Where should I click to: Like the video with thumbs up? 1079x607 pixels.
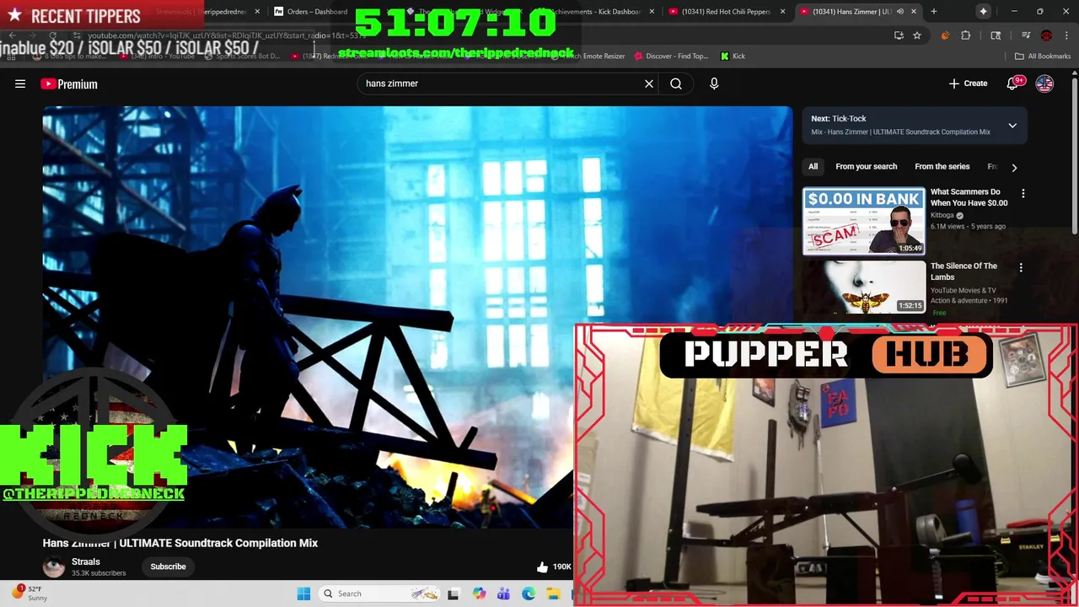[x=542, y=567]
